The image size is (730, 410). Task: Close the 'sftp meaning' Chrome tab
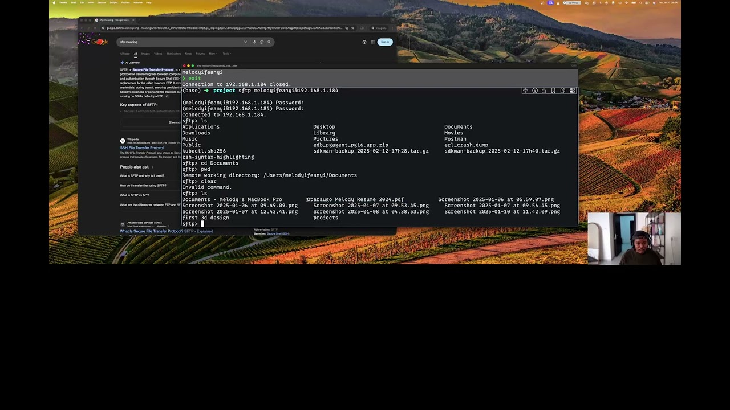coord(133,20)
